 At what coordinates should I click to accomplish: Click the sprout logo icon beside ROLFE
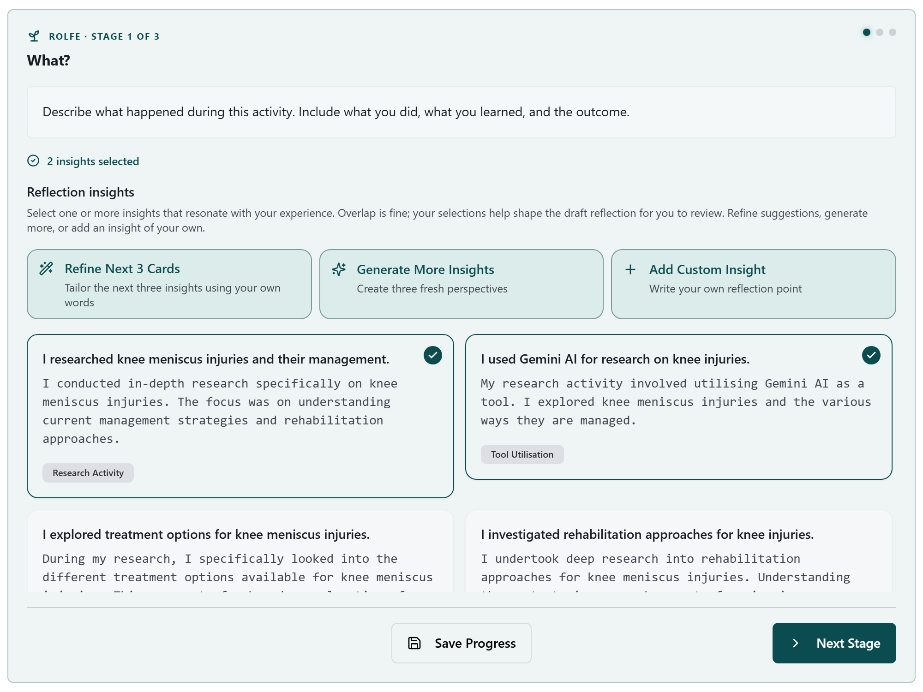click(x=34, y=36)
